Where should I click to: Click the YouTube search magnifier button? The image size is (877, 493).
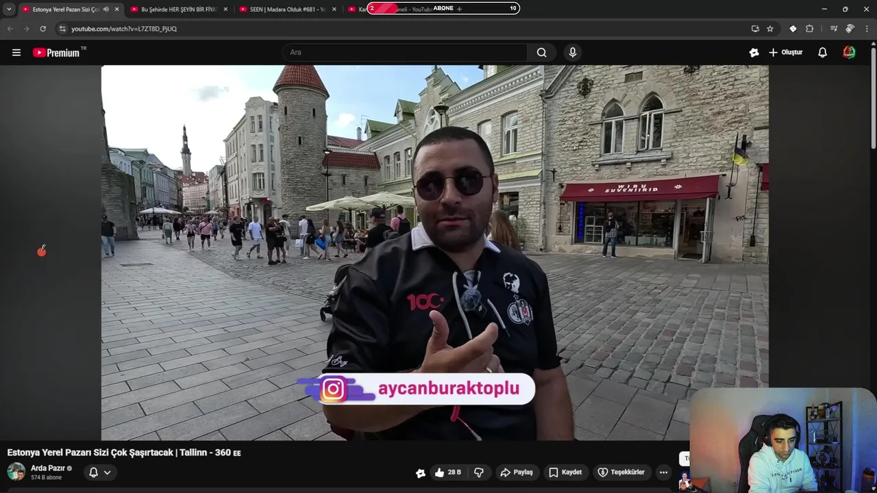(x=542, y=53)
